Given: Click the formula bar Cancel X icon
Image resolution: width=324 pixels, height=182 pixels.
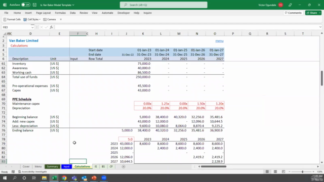Looking at the screenshot, I should pyautogui.click(x=42, y=27).
